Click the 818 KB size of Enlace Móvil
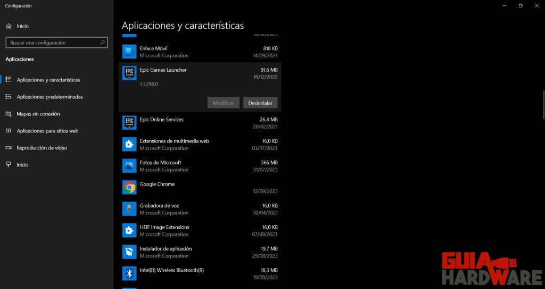The image size is (545, 289). coord(270,48)
